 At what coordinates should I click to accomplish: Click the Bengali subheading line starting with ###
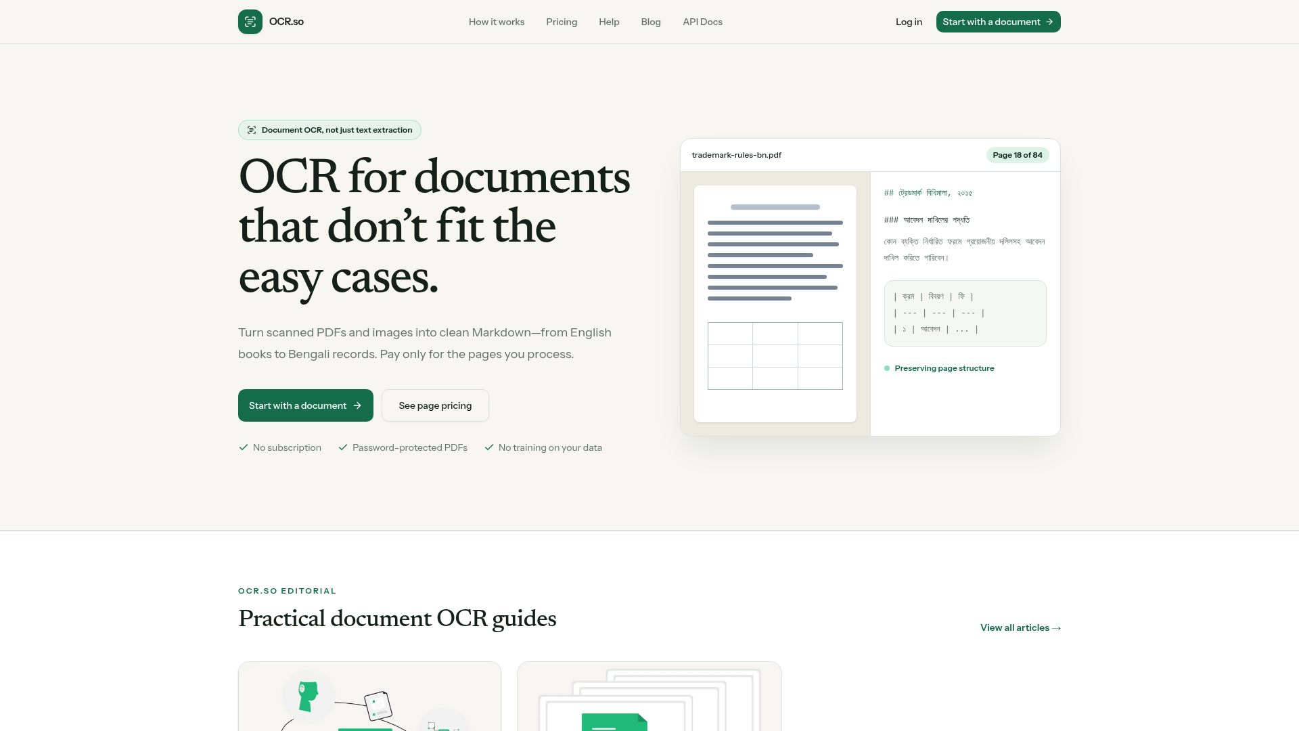[927, 220]
